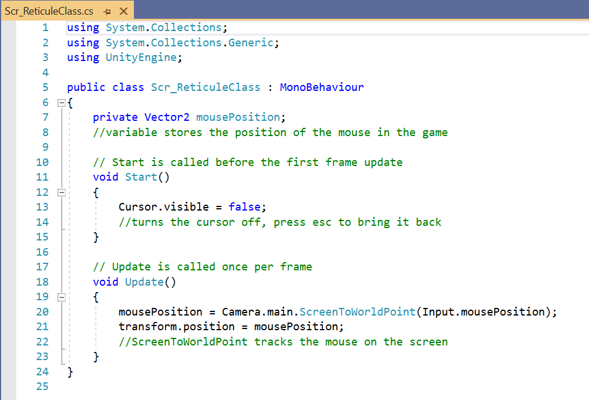589x400 pixels.
Task: Click the MonoBehaviour base class name
Action: tap(321, 87)
